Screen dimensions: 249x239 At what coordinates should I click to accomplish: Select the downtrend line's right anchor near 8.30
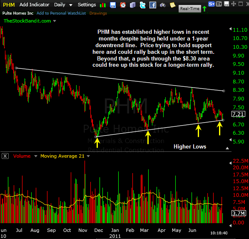pos(224,91)
